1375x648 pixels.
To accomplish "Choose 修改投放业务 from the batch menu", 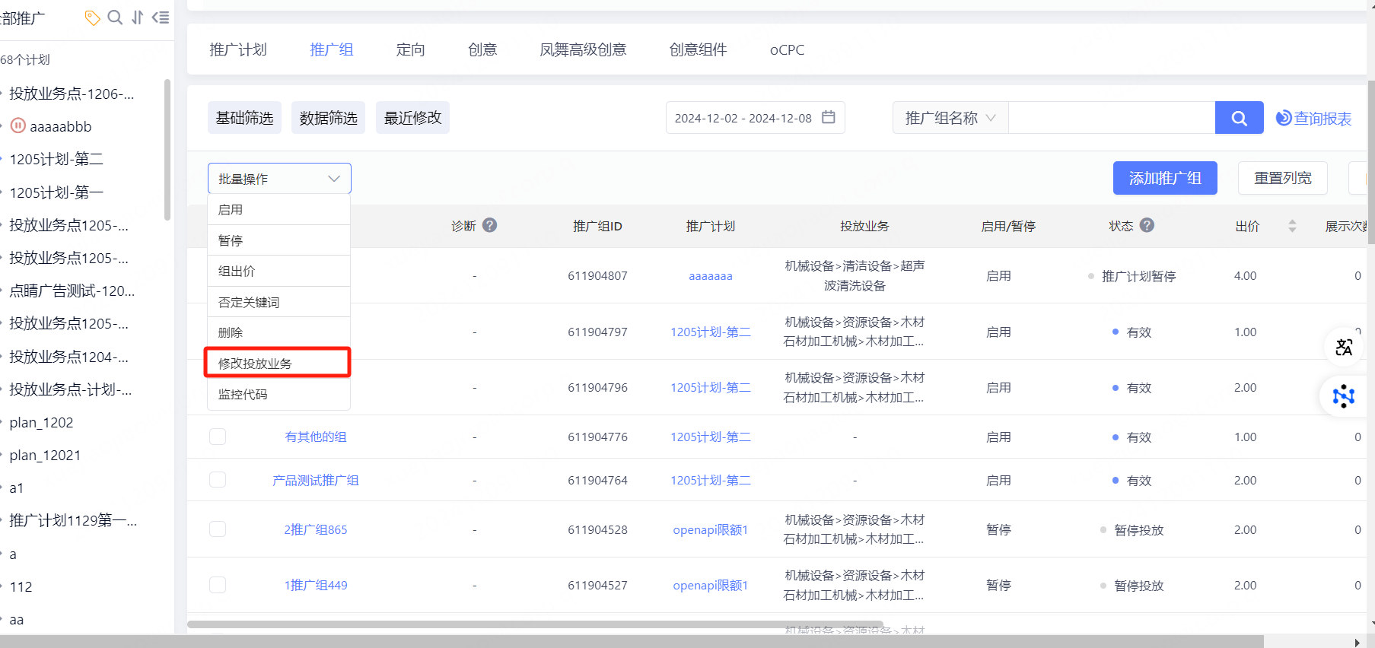I will coord(278,363).
